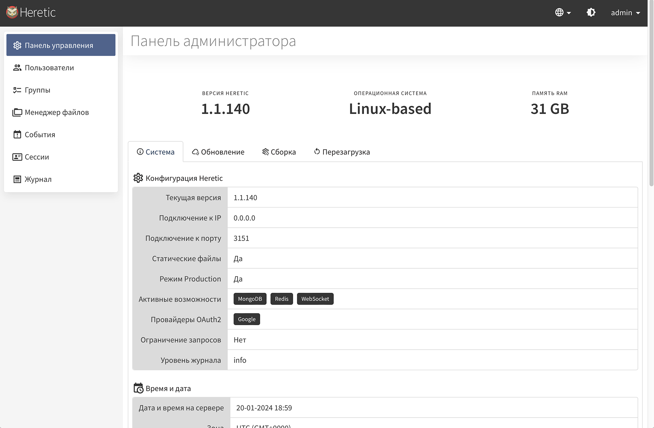Click the gear icon beside Панель управления
654x428 pixels.
[17, 45]
